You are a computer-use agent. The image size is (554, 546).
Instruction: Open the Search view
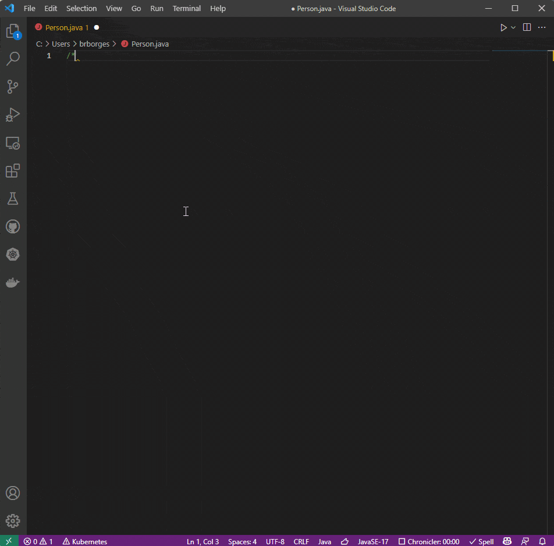pyautogui.click(x=13, y=59)
